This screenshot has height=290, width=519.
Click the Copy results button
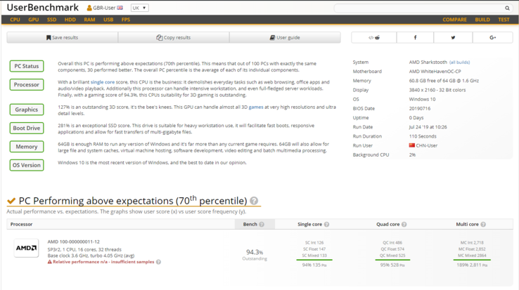(174, 38)
